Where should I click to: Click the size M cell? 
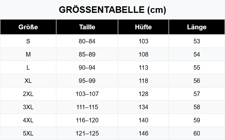(x=28, y=54)
